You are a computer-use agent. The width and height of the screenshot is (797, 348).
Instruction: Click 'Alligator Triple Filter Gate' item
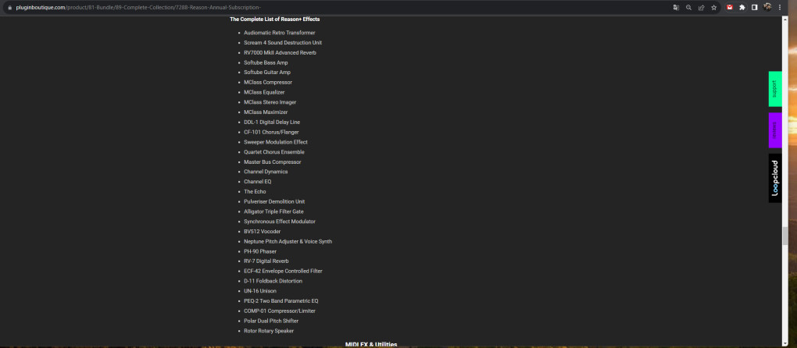coord(273,211)
